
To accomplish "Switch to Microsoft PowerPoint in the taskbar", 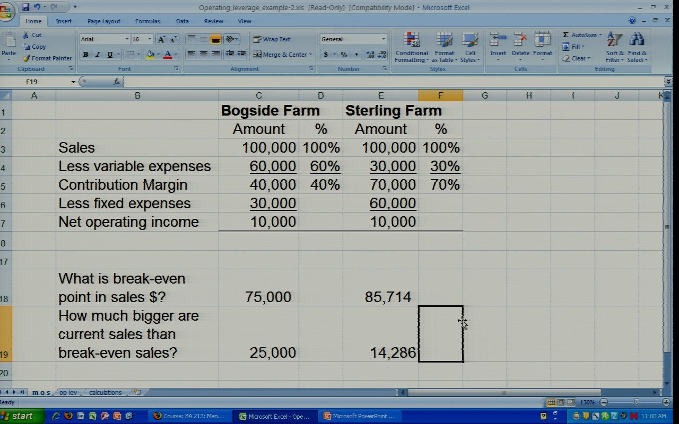I will pos(359,416).
